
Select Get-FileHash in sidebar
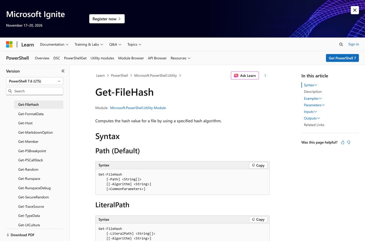[x=39, y=105]
